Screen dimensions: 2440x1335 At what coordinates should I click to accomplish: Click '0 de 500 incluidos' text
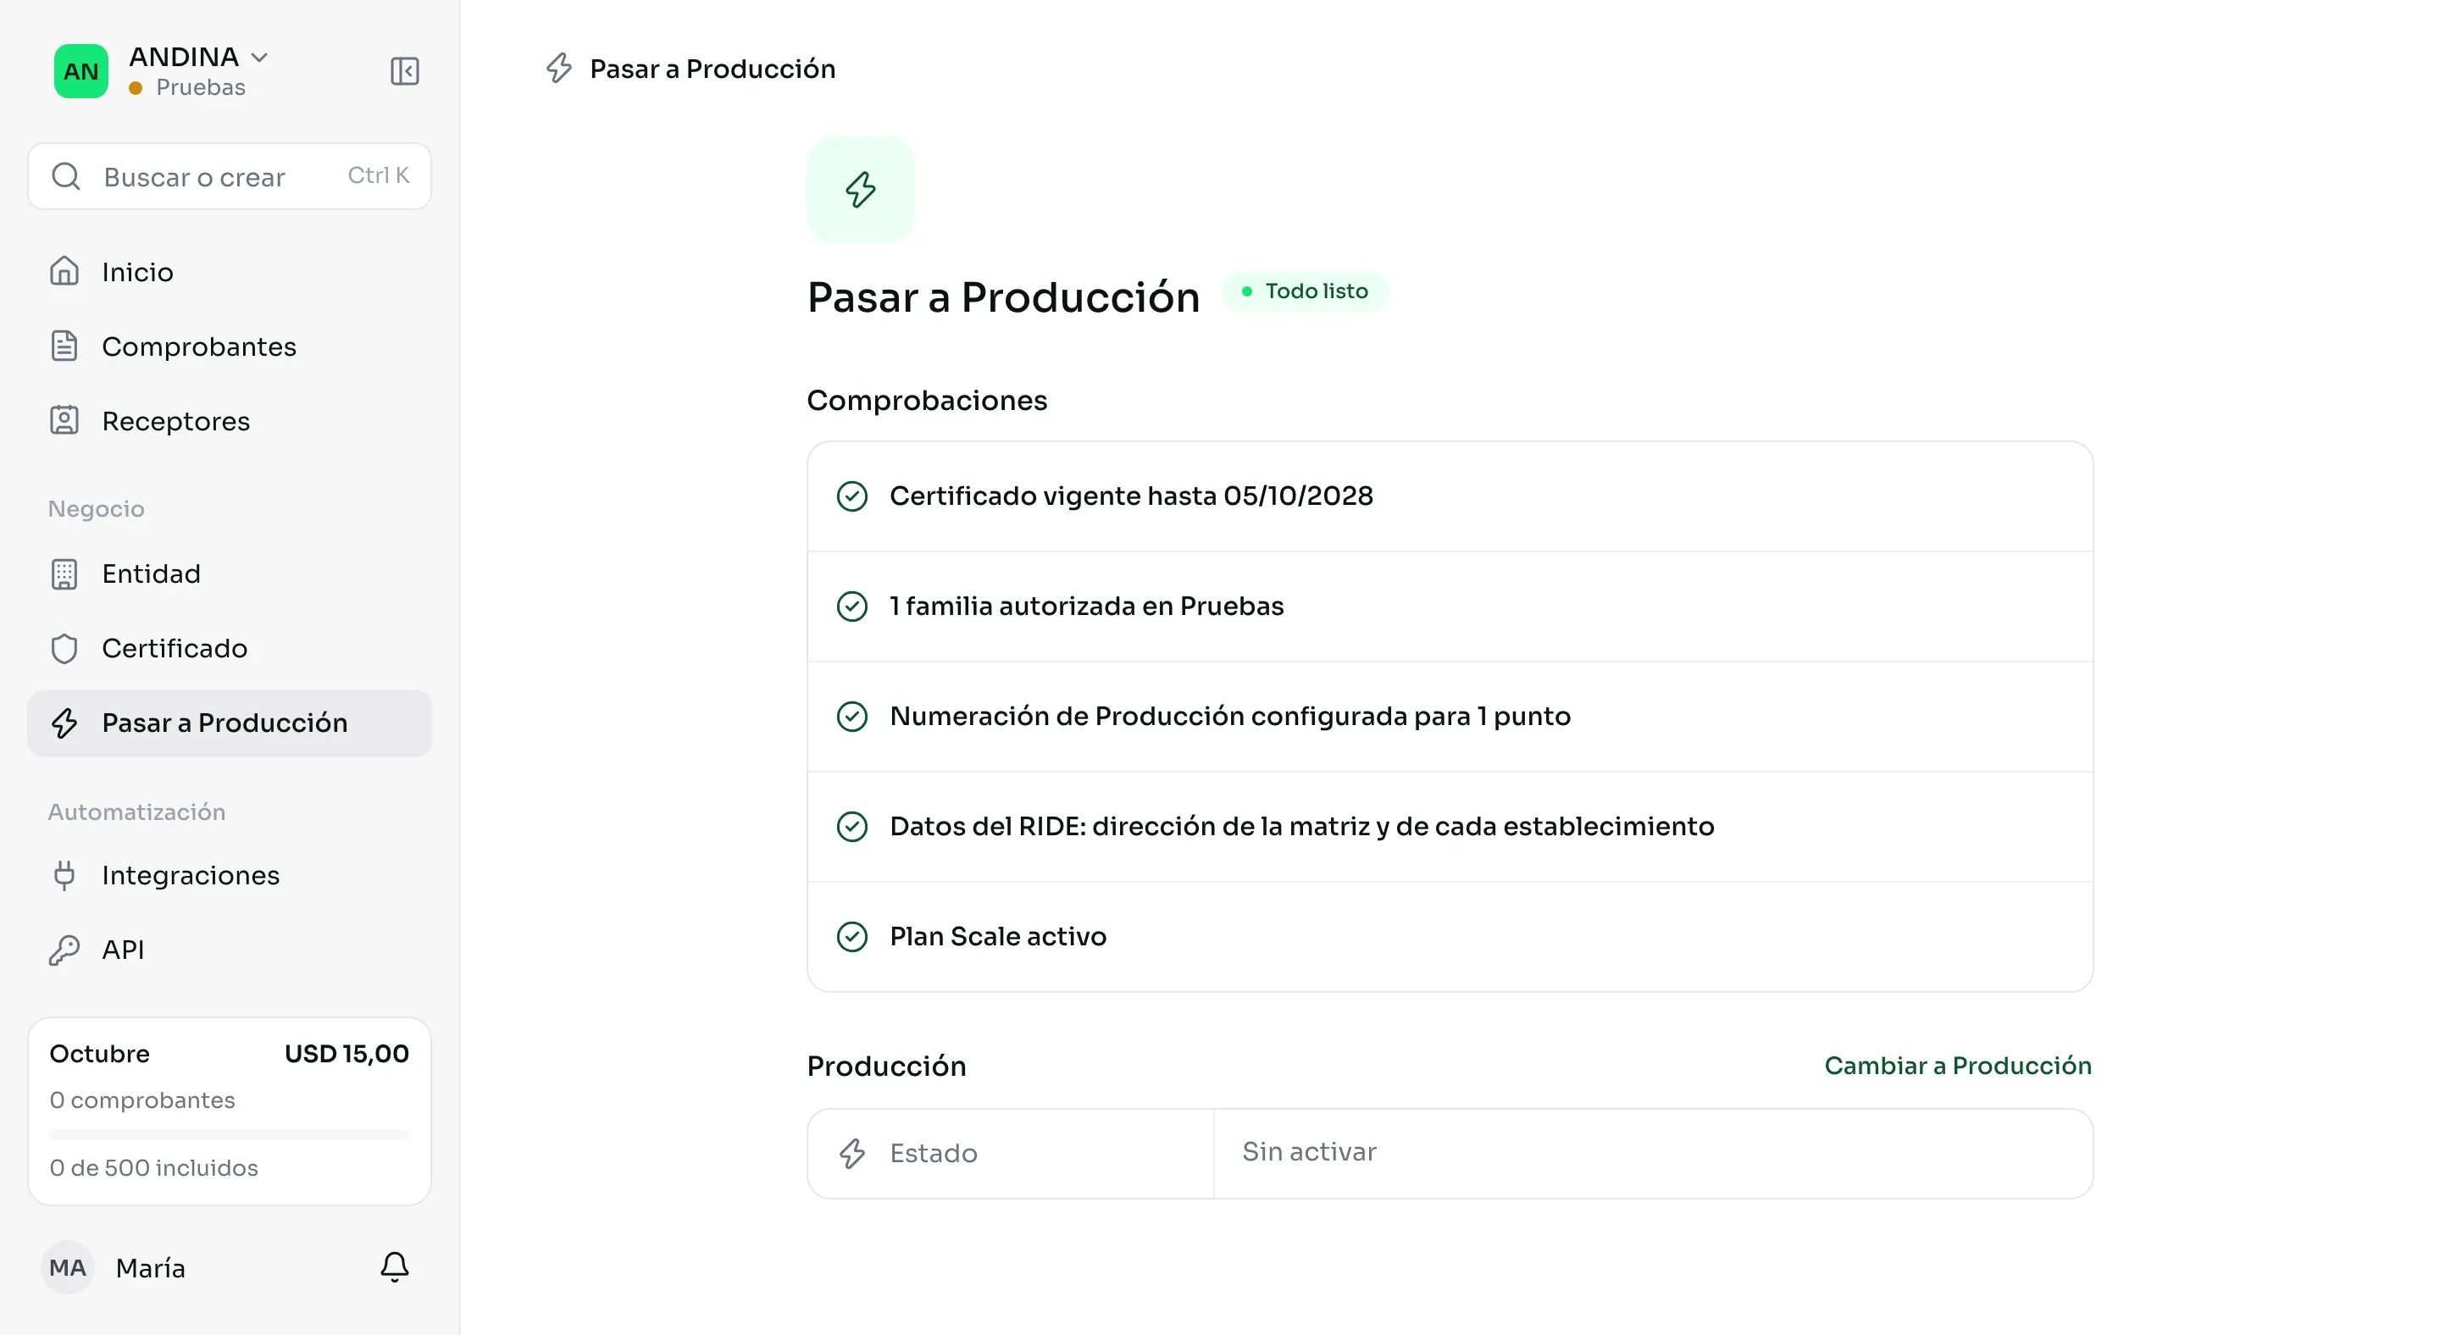(x=153, y=1167)
